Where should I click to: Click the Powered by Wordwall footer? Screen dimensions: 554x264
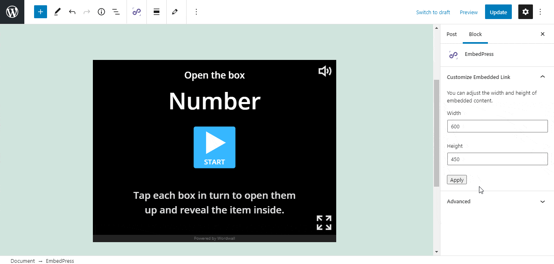point(215,238)
